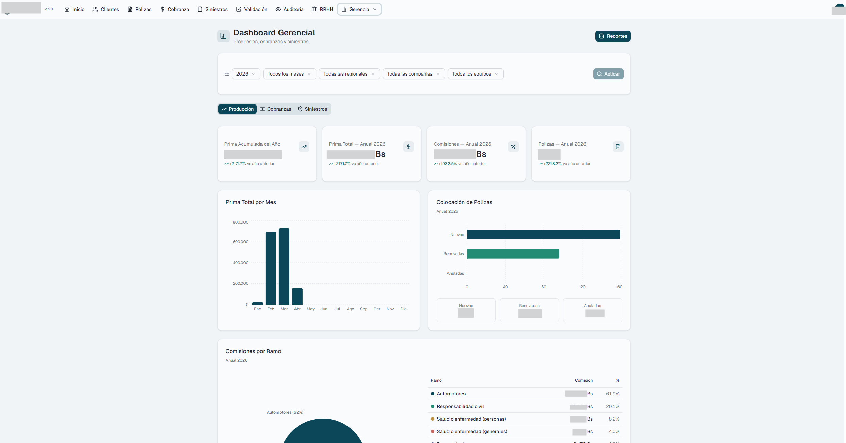Click the eye icon next to Auditoría
The image size is (846, 443).
pos(278,9)
